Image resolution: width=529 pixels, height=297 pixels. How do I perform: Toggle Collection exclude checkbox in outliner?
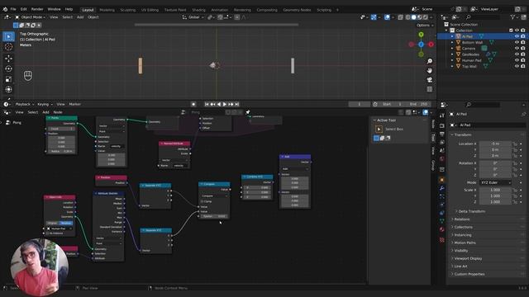(x=511, y=31)
